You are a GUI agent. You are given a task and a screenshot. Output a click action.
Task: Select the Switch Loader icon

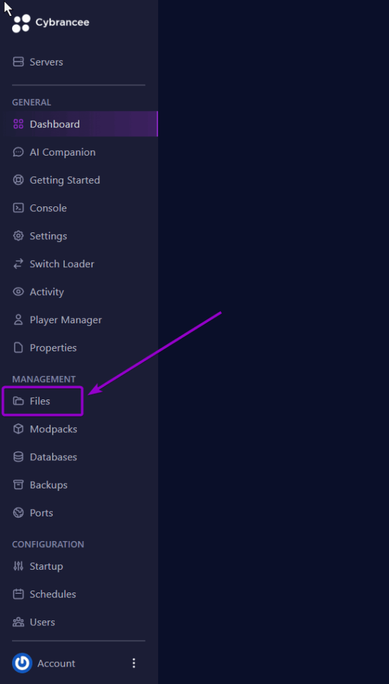point(18,264)
